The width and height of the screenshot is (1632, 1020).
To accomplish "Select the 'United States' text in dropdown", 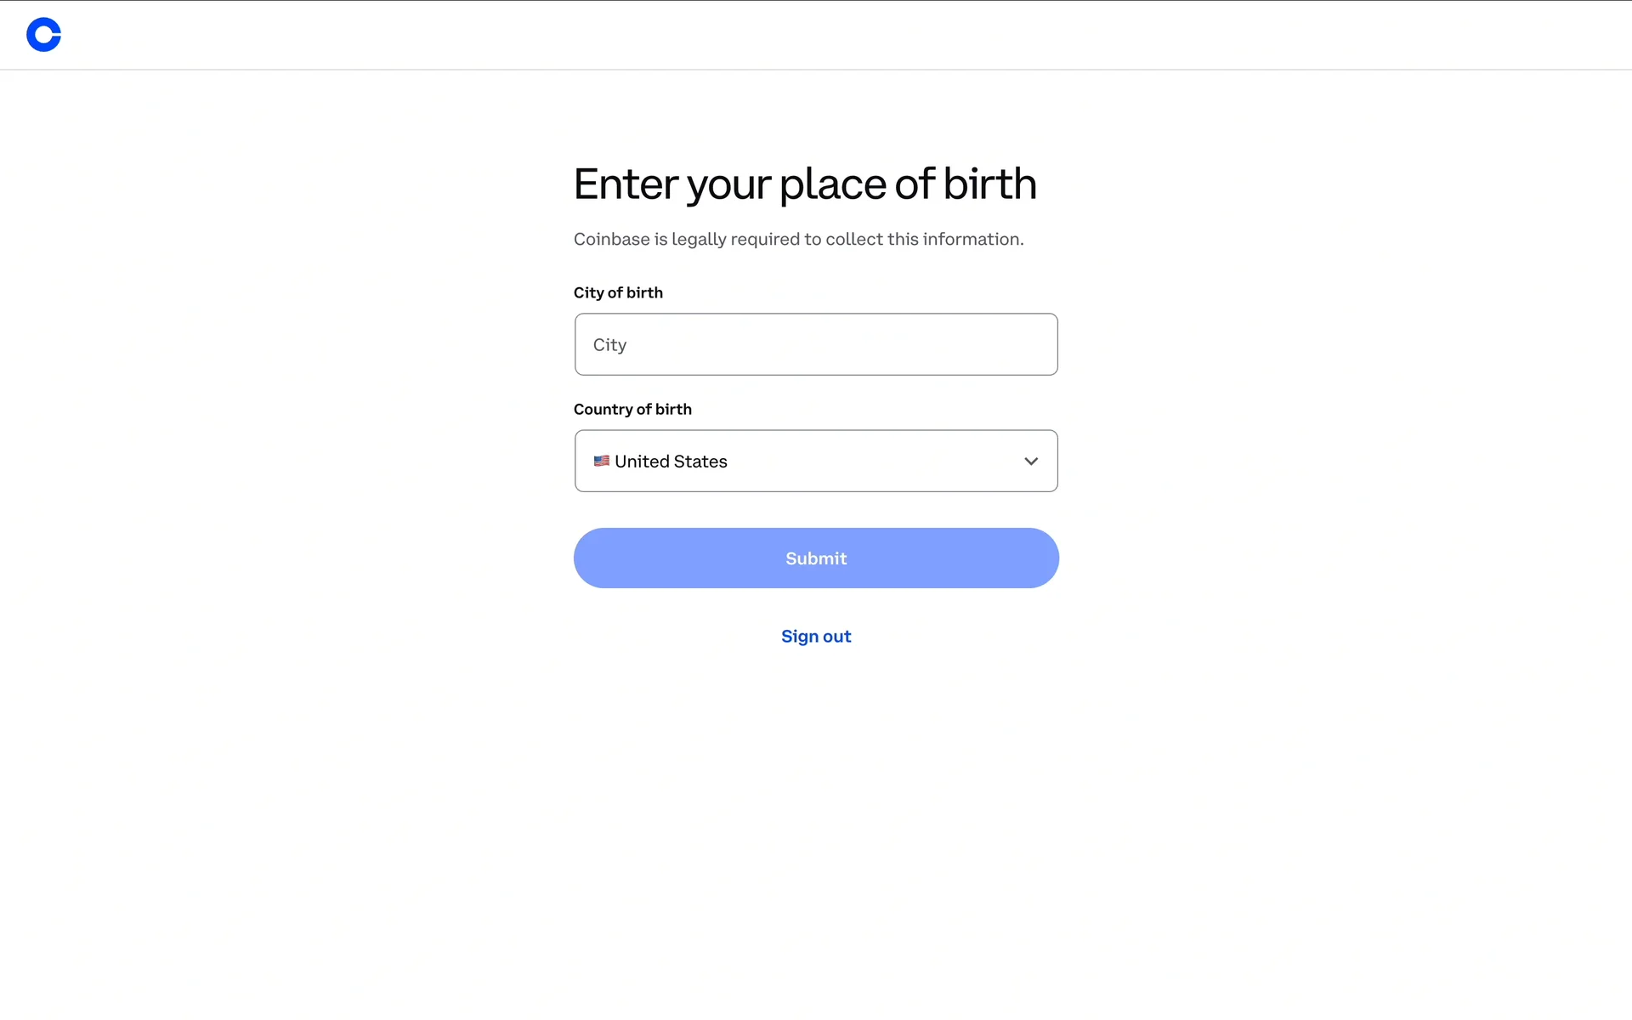I will [x=671, y=461].
